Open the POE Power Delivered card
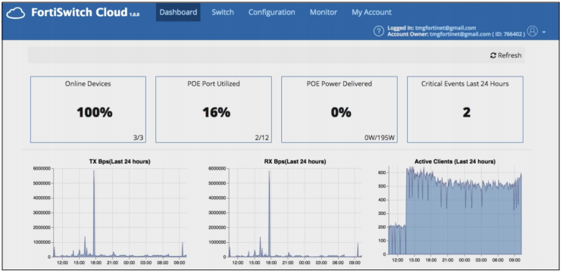The height and width of the screenshot is (274, 563). (339, 110)
